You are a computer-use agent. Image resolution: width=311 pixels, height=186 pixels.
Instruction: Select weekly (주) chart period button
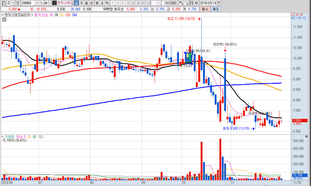pos(81,3)
